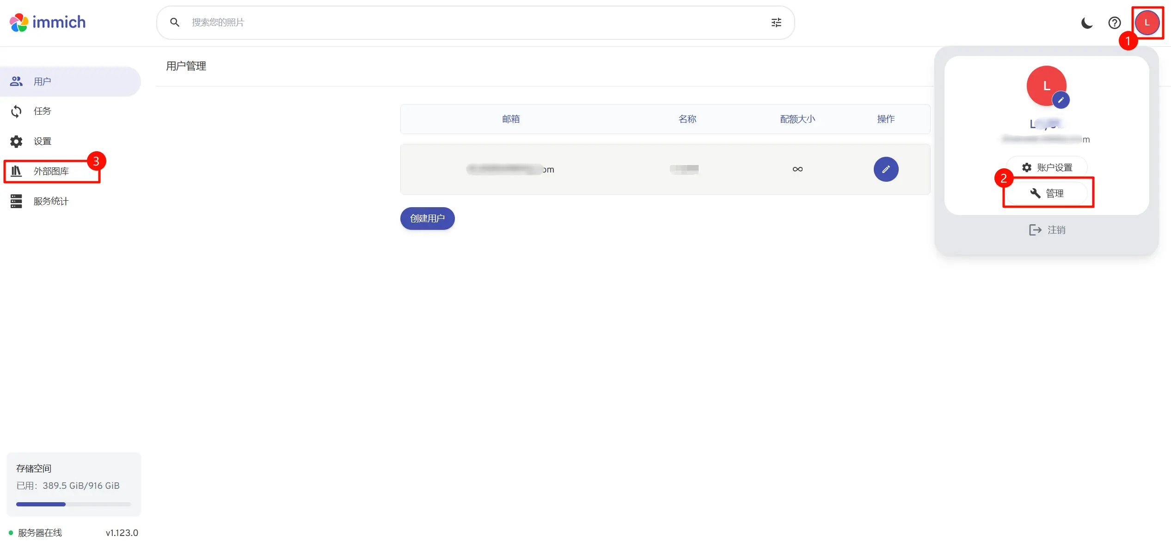Click the immich logo
The height and width of the screenshot is (548, 1171).
[x=48, y=22]
